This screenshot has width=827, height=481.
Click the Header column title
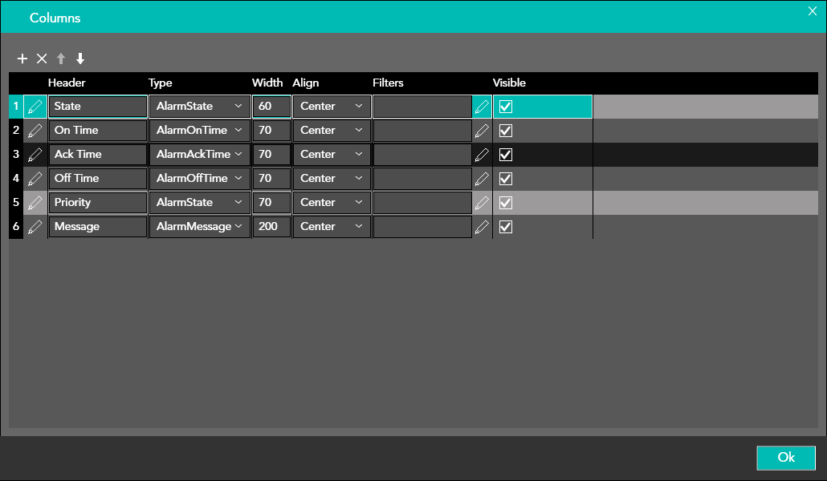tap(67, 83)
